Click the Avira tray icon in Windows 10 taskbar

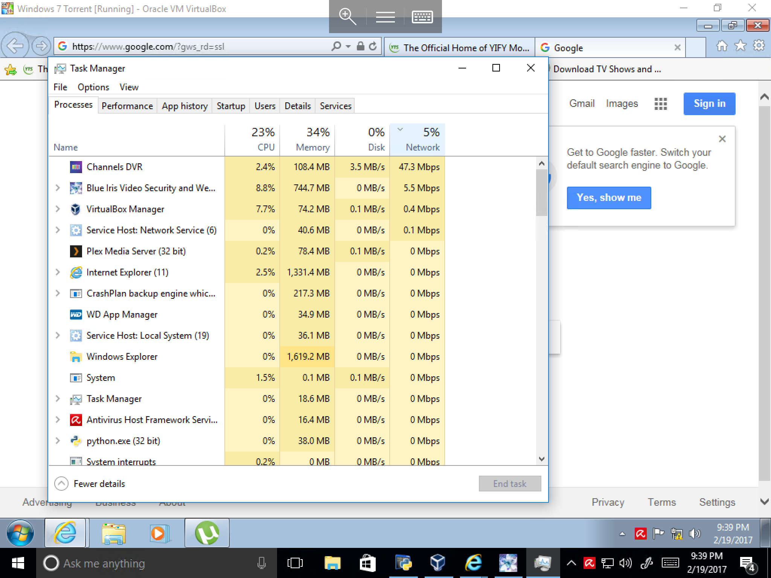589,563
